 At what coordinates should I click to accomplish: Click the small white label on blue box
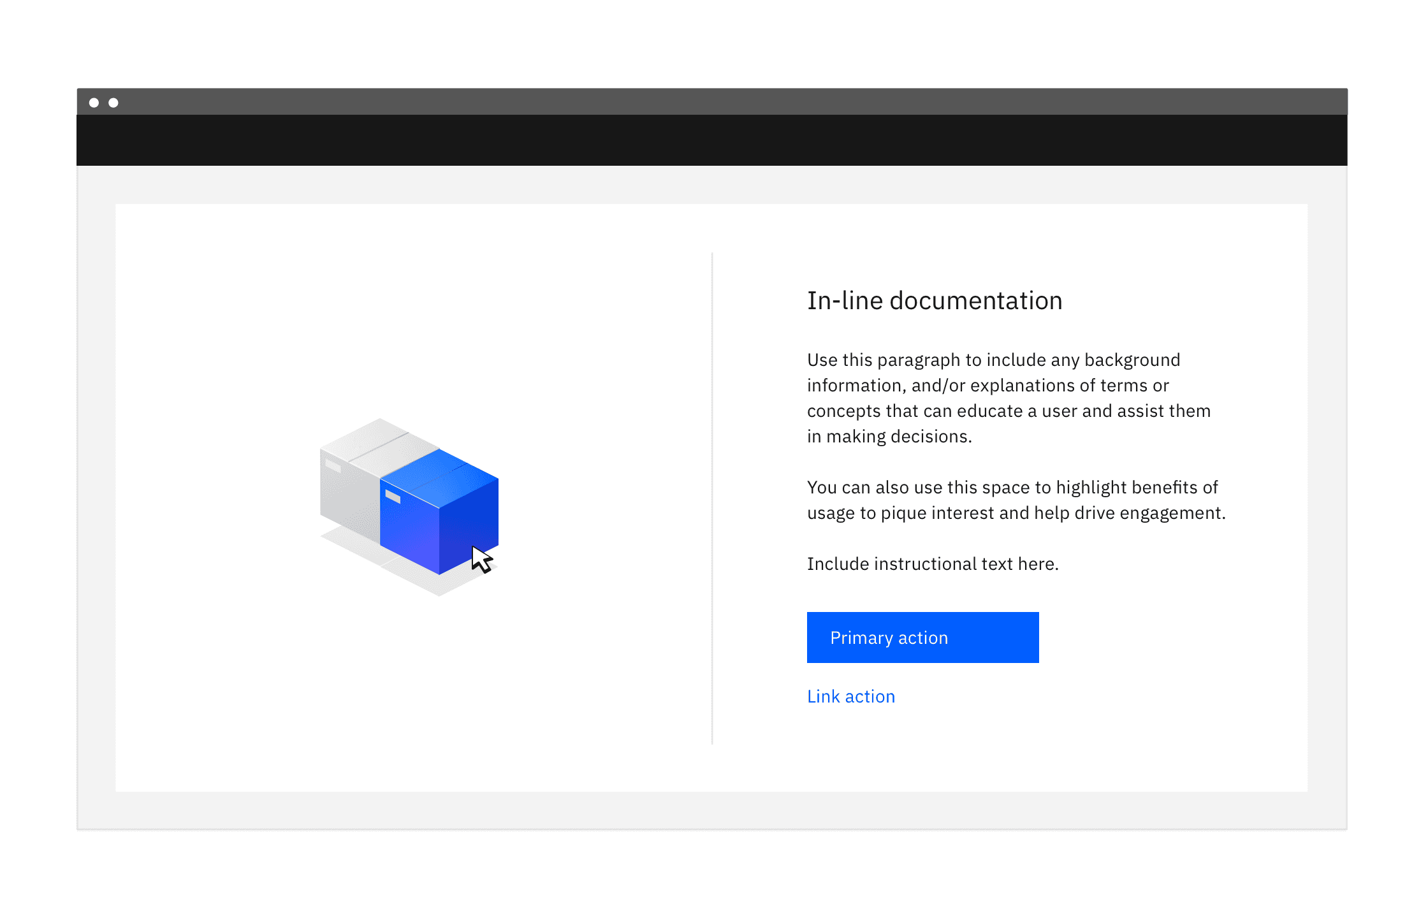[x=393, y=497]
